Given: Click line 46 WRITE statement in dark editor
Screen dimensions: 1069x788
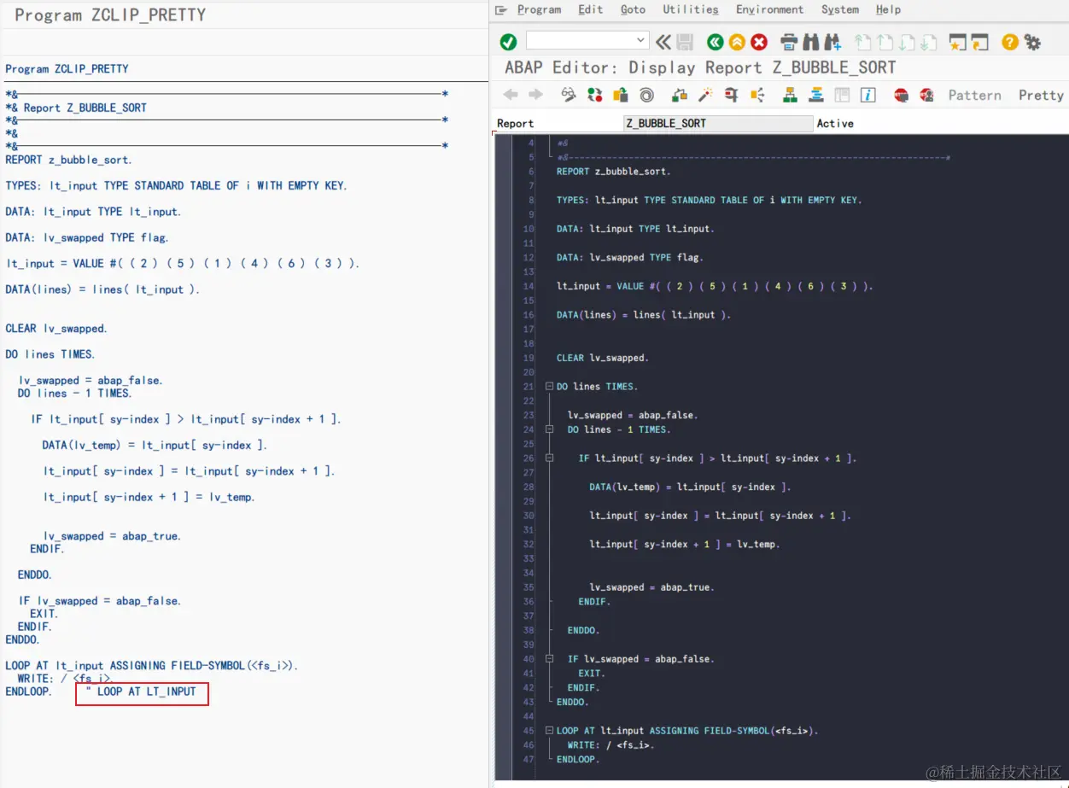Looking at the screenshot, I should click(610, 745).
